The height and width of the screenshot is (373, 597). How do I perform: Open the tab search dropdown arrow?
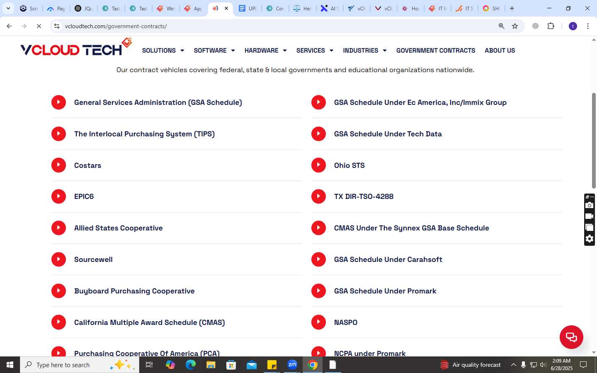pos(8,8)
